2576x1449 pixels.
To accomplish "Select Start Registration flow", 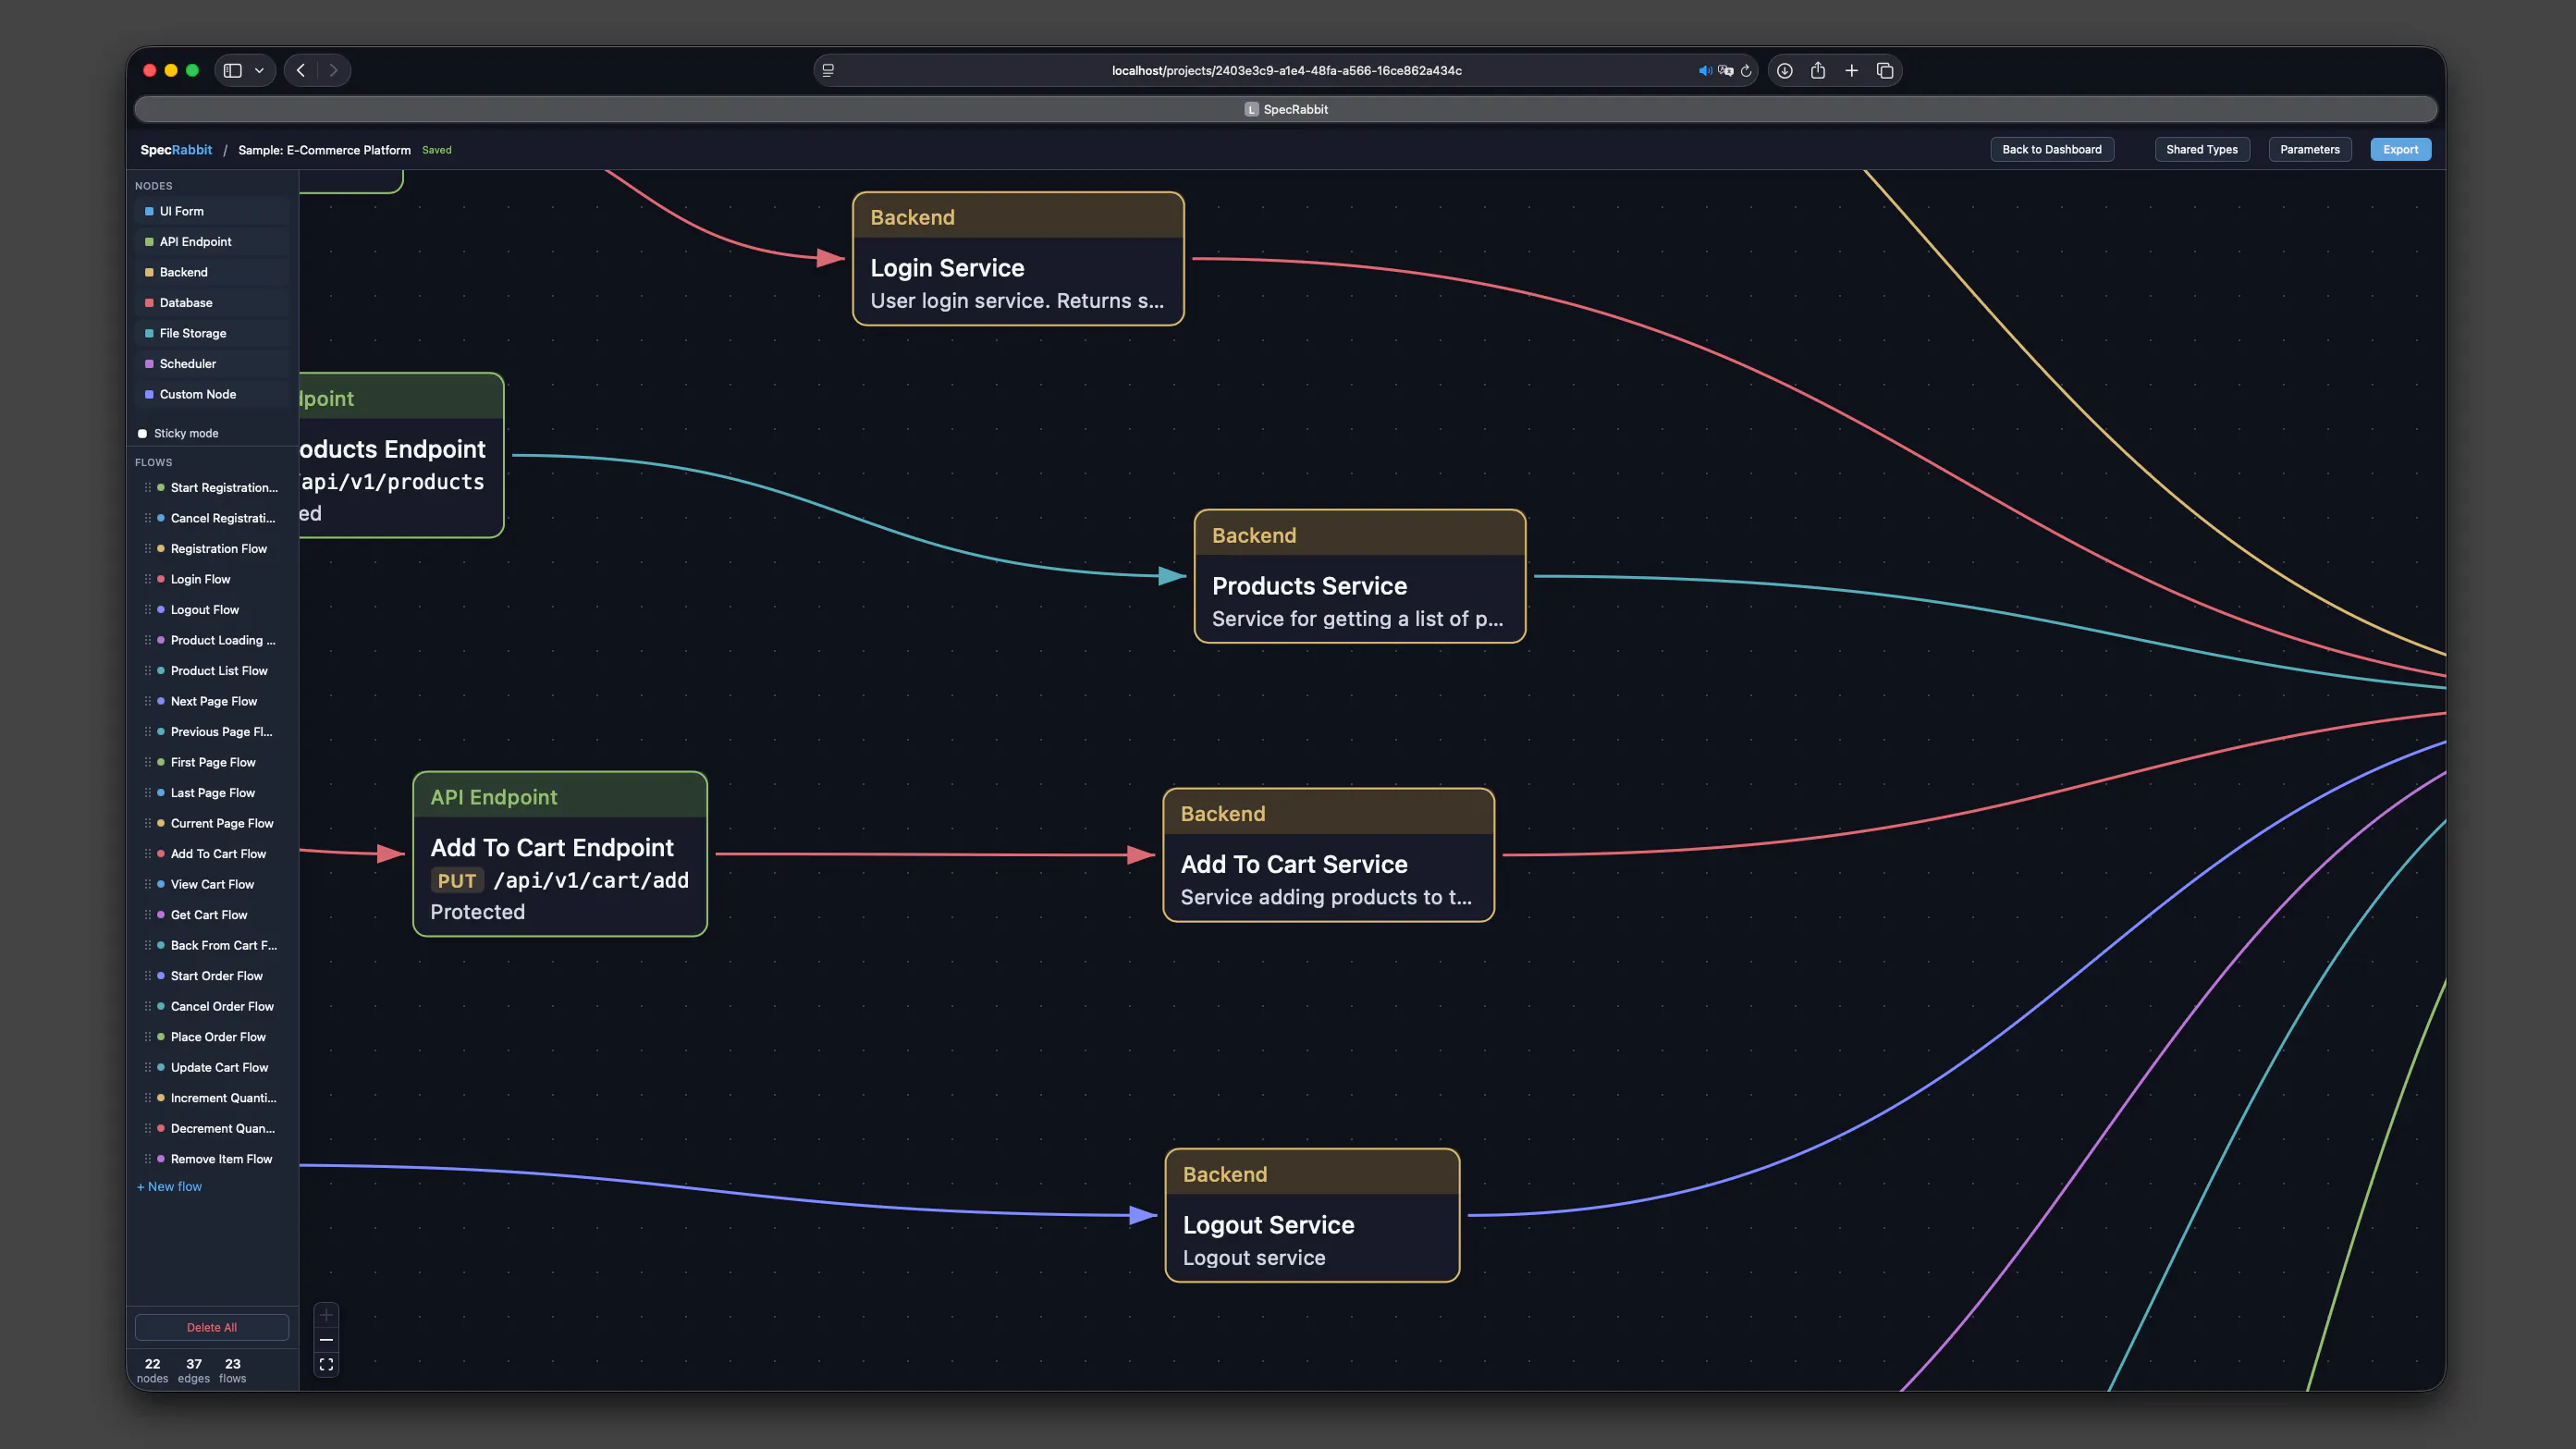I will (x=212, y=487).
